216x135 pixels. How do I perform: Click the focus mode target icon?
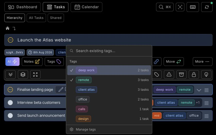(x=180, y=7)
